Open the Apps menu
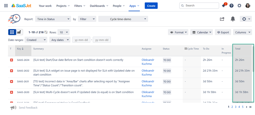This screenshot has width=255, height=115. [134, 6]
